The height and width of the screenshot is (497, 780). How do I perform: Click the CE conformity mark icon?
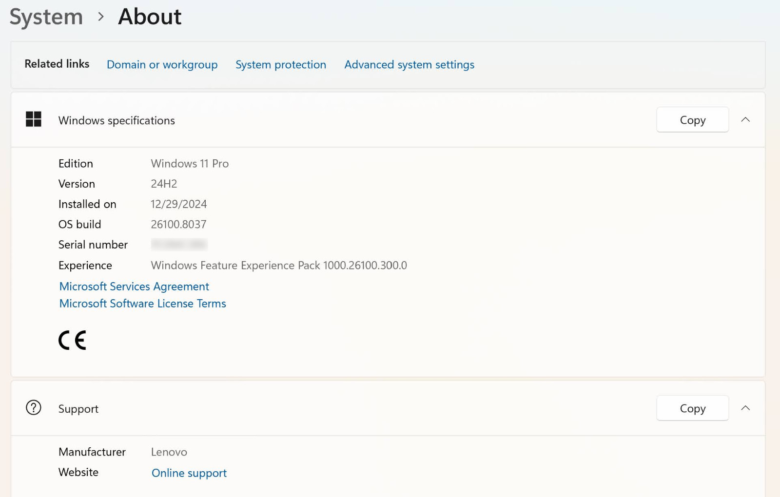pyautogui.click(x=72, y=340)
